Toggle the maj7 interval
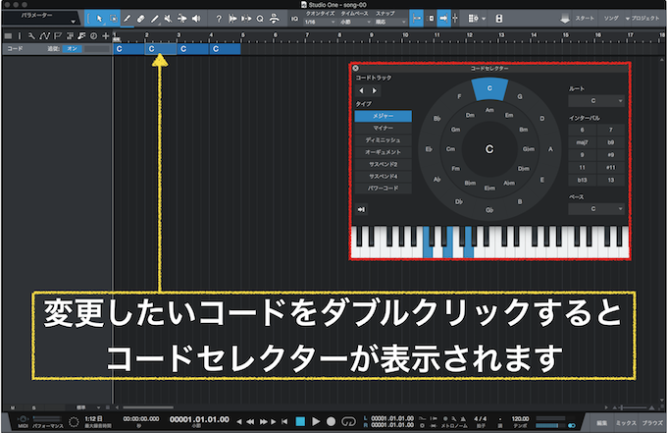The width and height of the screenshot is (667, 433). (582, 142)
